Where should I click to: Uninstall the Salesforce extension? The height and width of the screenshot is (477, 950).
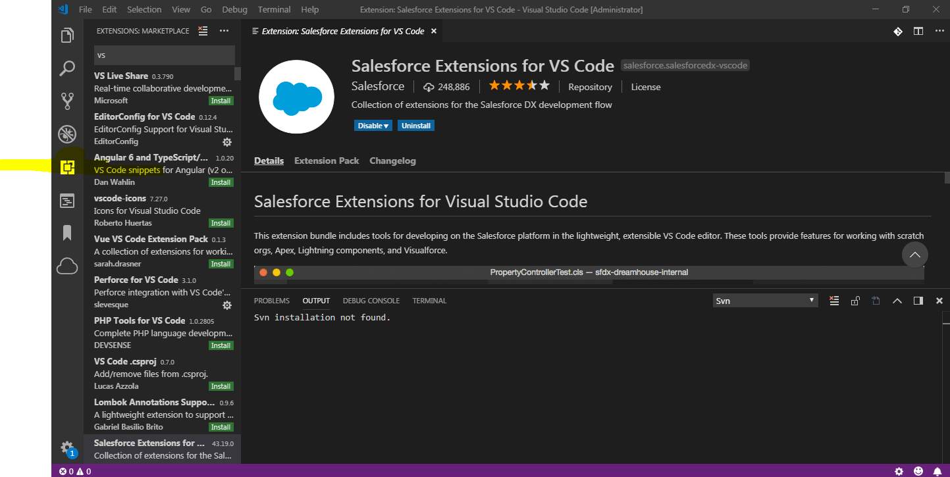point(415,125)
